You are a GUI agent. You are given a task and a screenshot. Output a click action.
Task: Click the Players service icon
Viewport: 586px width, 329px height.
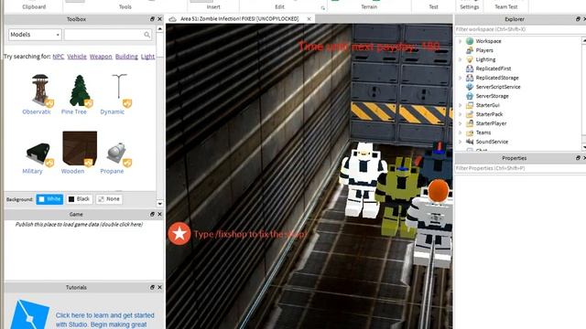coord(470,50)
